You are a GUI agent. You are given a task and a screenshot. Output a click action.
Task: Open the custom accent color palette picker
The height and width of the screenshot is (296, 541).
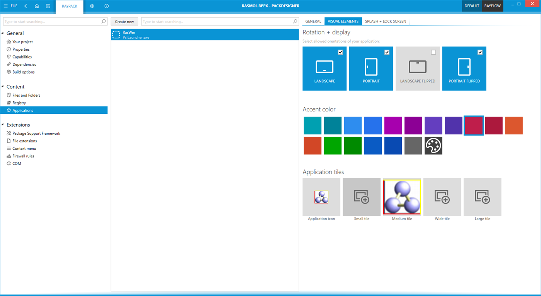pyautogui.click(x=433, y=145)
